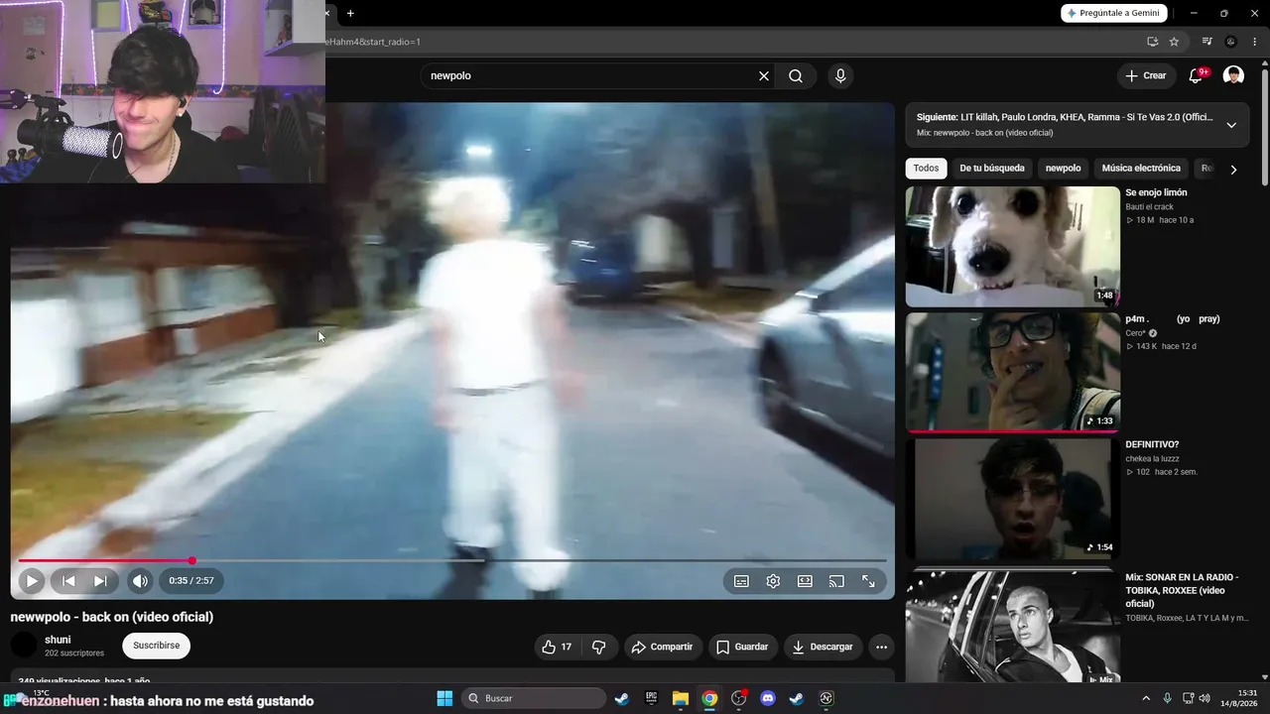1270x714 pixels.
Task: Click the Compartir share button
Action: coord(663,647)
